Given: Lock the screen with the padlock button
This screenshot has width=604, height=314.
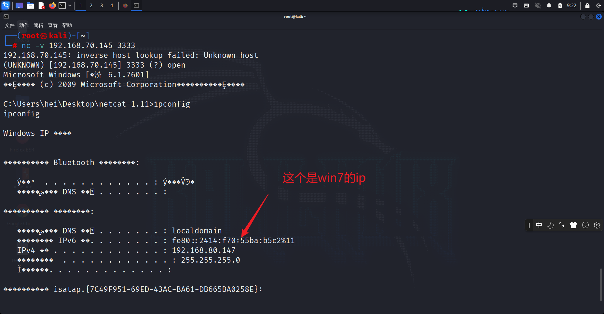Looking at the screenshot, I should coord(588,6).
